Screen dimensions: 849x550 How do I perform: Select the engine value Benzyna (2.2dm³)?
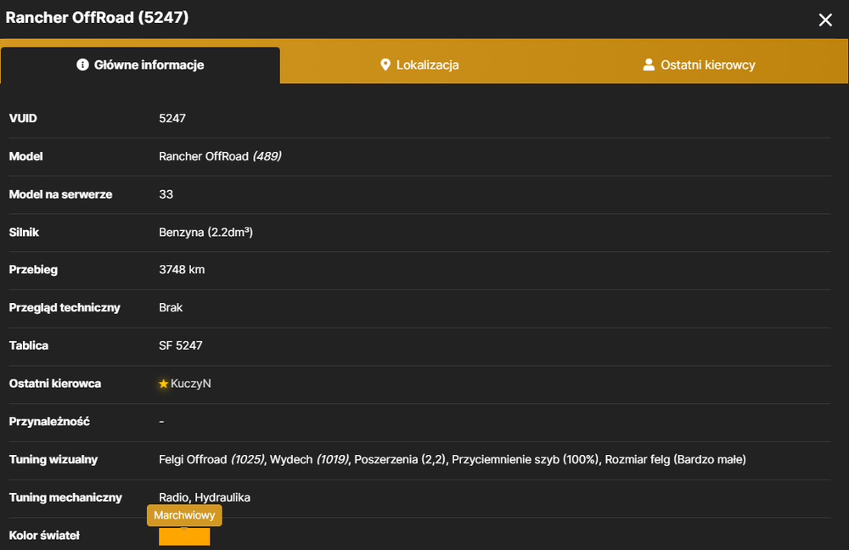click(x=205, y=233)
